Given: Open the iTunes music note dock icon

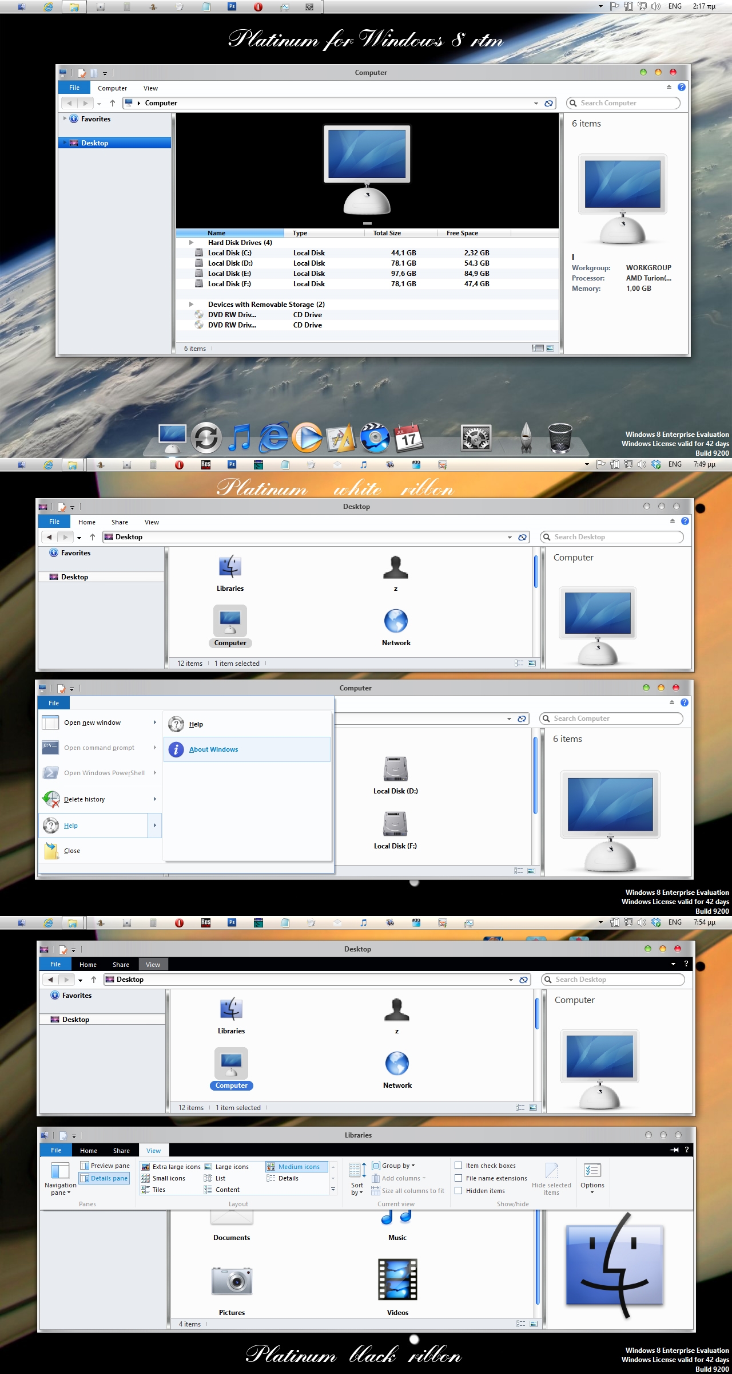Looking at the screenshot, I should [240, 438].
